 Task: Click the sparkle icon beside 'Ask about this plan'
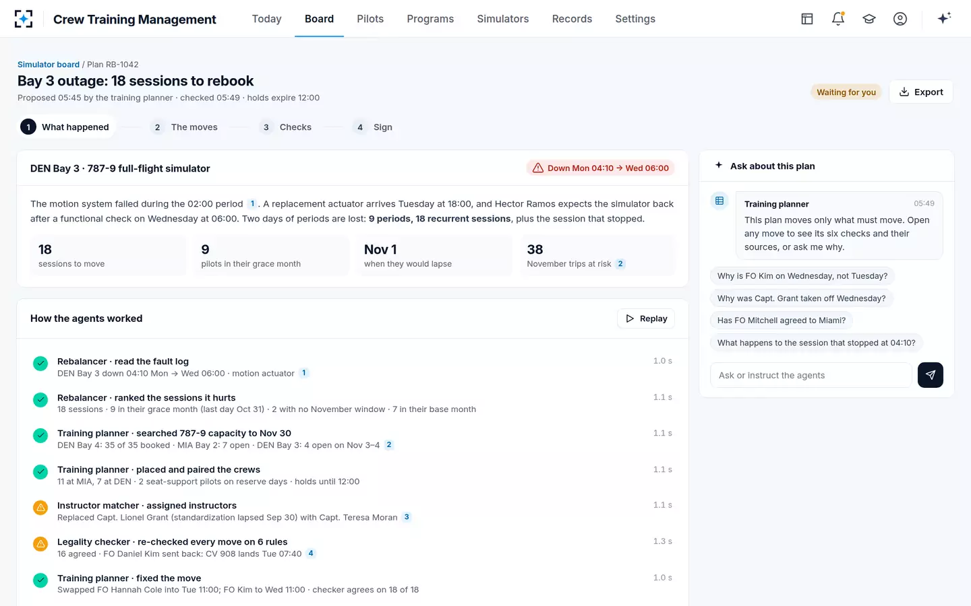point(719,166)
